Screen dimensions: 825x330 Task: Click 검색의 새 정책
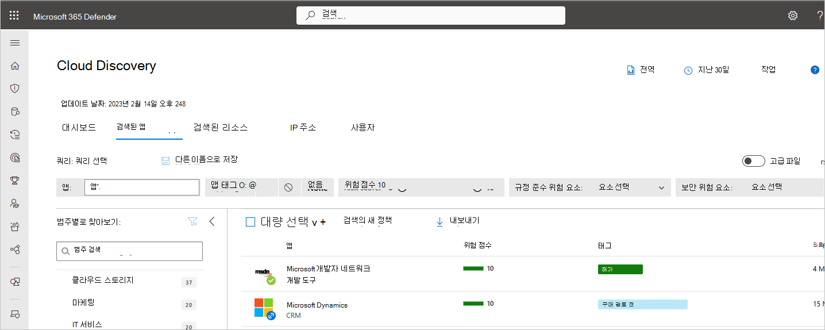[368, 220]
